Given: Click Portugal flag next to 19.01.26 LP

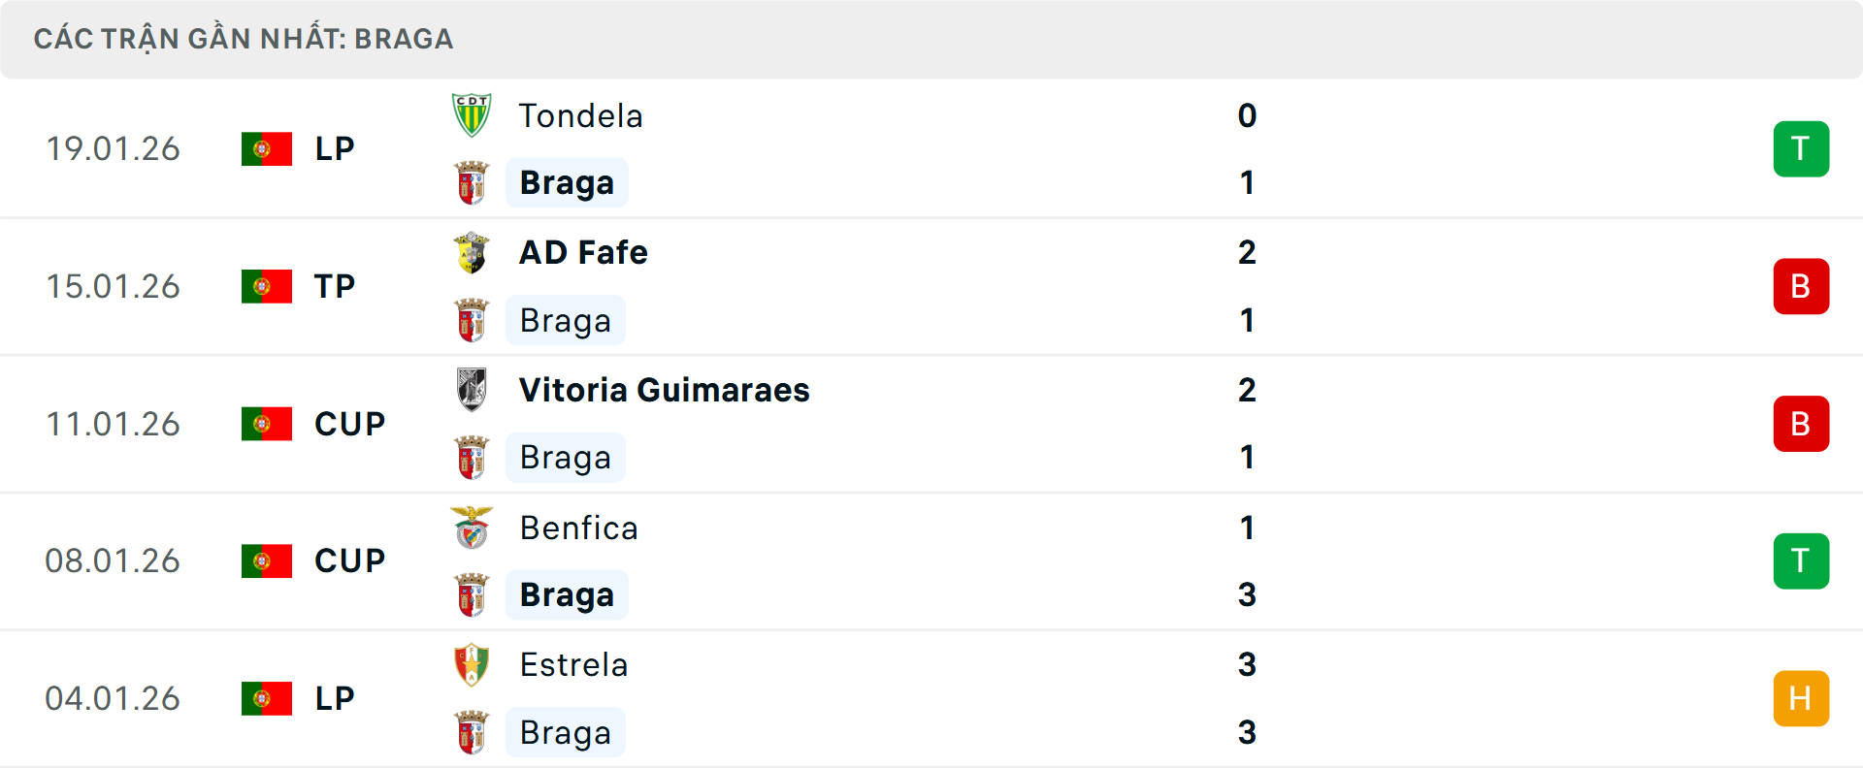Looking at the screenshot, I should click(267, 149).
